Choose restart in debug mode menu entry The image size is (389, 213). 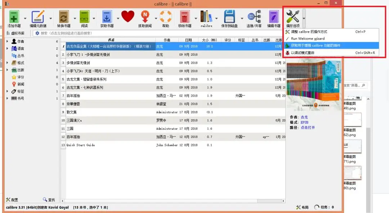(x=331, y=53)
